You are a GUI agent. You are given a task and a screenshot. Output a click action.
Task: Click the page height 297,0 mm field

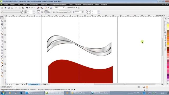pos(28,13)
